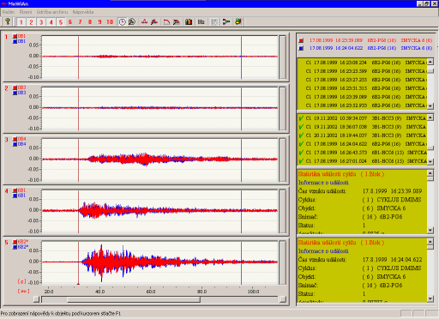Select the clock time-view icon
This screenshot has height=319, width=439.
pos(122,22)
